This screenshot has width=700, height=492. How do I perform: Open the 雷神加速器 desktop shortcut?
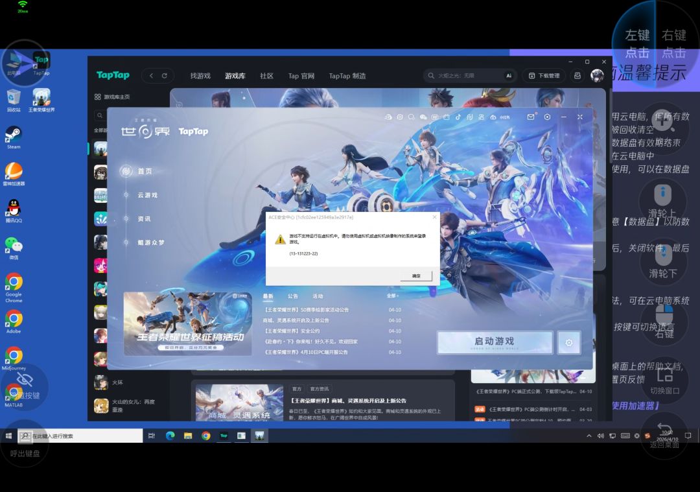pos(14,174)
